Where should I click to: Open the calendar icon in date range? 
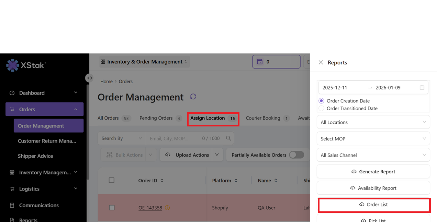click(x=422, y=88)
